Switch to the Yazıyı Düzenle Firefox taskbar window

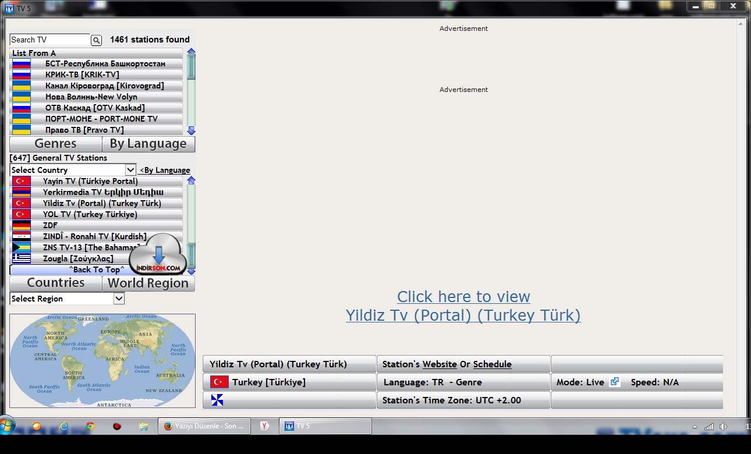pyautogui.click(x=205, y=426)
